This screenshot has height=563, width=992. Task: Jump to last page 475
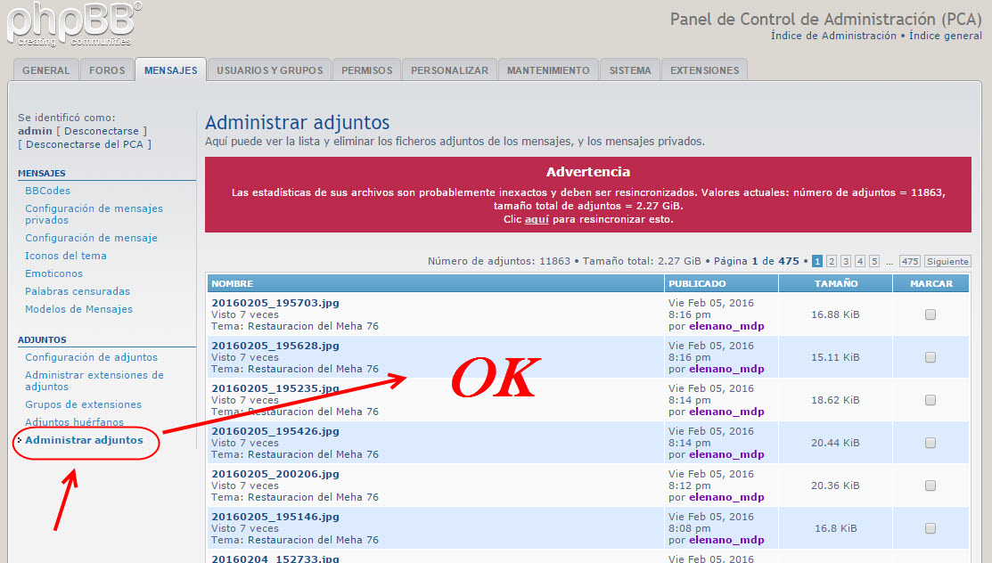pyautogui.click(x=909, y=261)
